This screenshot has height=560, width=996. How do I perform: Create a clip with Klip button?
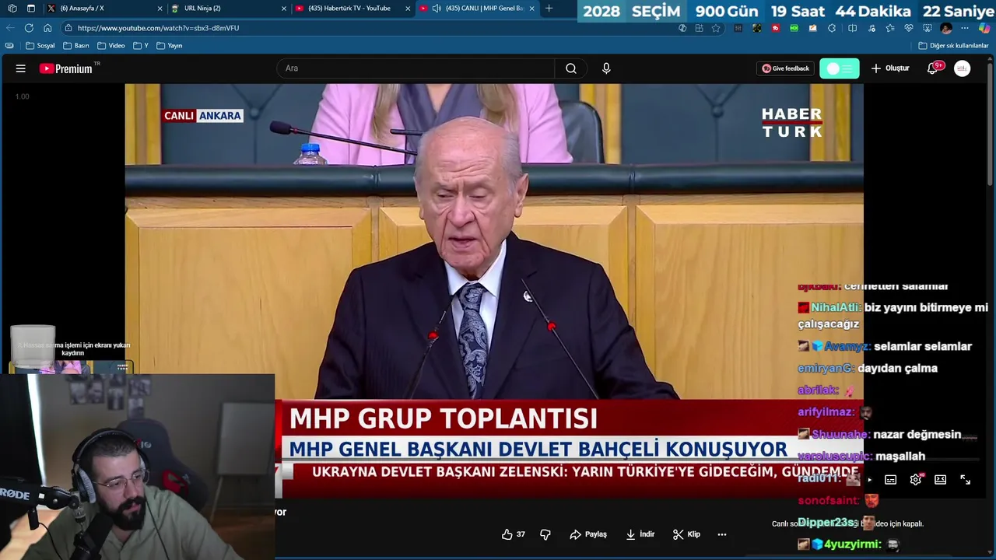coord(687,534)
